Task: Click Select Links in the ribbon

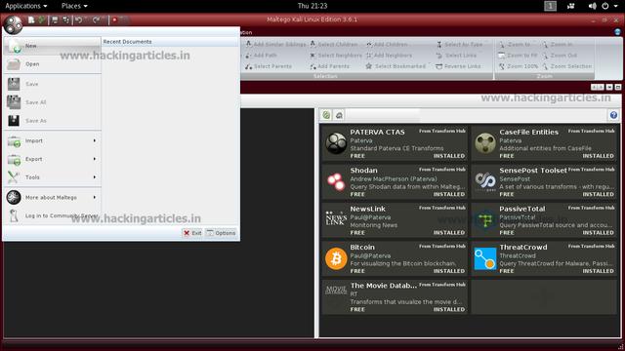Action: [x=456, y=56]
